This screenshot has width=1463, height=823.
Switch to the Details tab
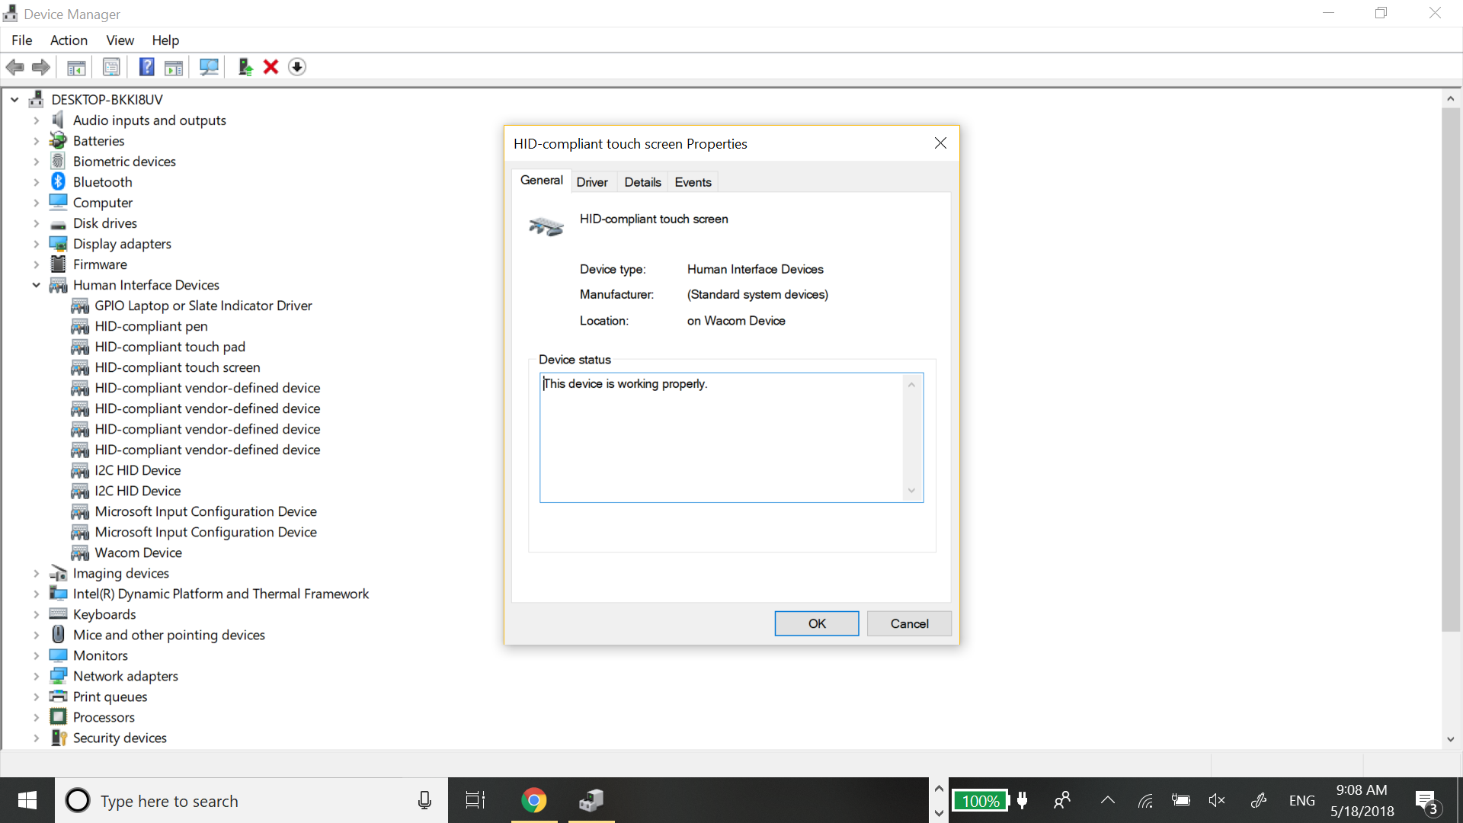click(x=642, y=182)
